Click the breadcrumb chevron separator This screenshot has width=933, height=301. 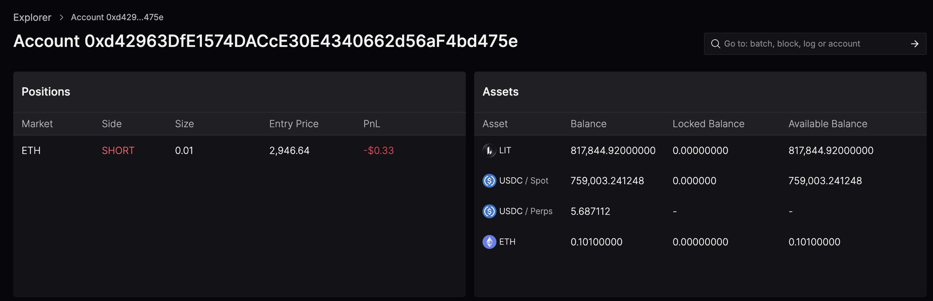tap(62, 17)
